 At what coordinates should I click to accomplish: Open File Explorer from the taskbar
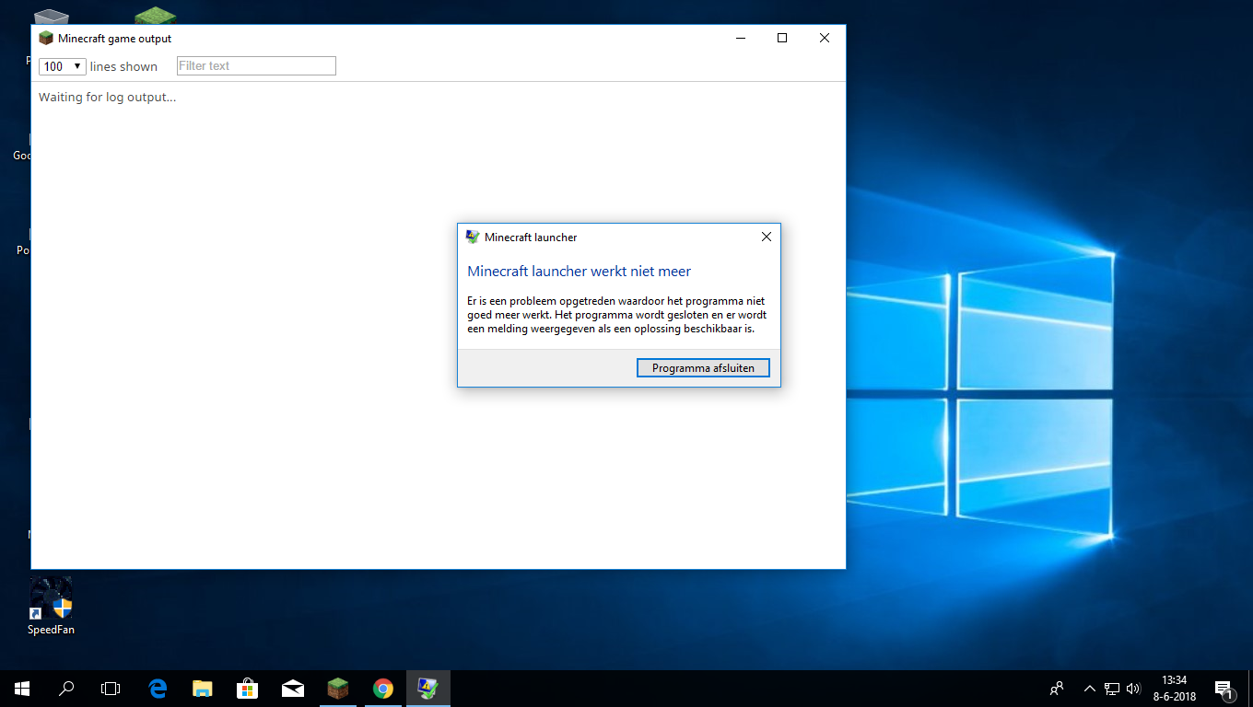[x=203, y=689]
